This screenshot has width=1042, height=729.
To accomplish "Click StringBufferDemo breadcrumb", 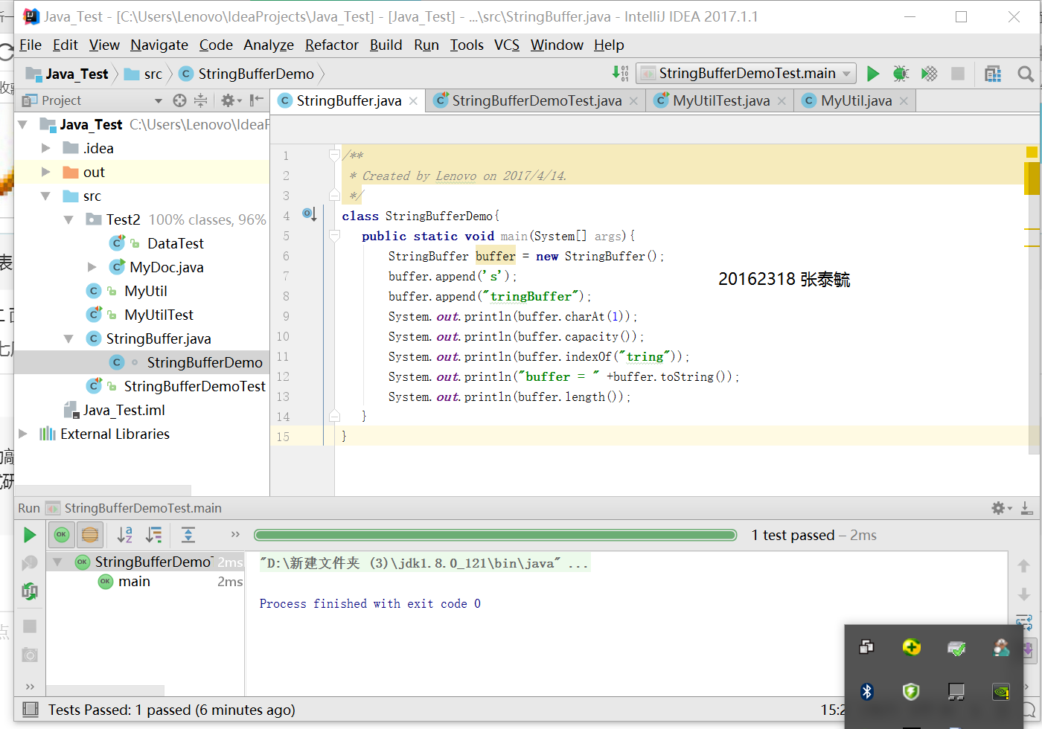I will coord(246,74).
